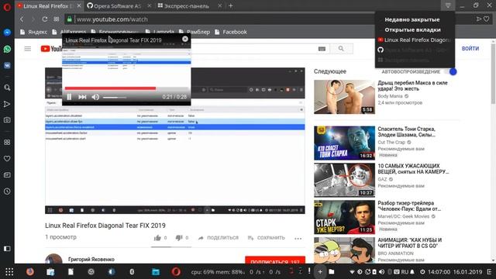Toggle the Автовоспроизведение autoplay switch
The image size is (496, 279).
click(451, 71)
